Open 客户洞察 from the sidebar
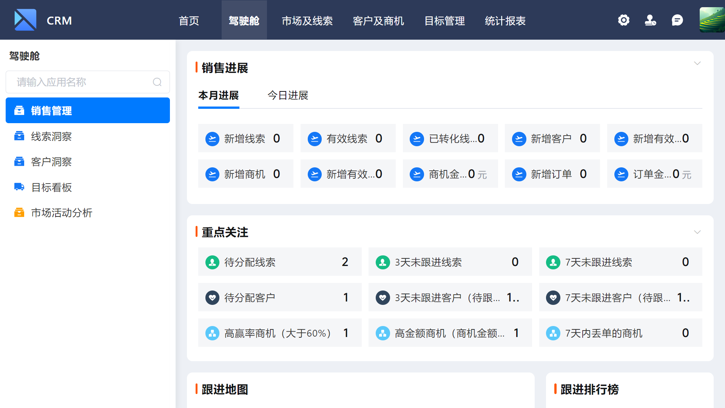Screen dimensions: 725x408 coord(51,162)
